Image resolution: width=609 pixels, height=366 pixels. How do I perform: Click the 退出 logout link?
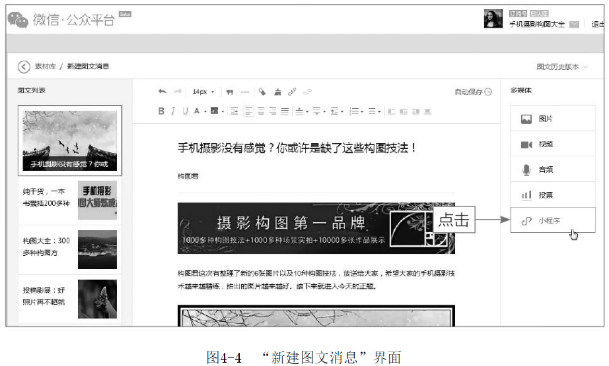(598, 24)
